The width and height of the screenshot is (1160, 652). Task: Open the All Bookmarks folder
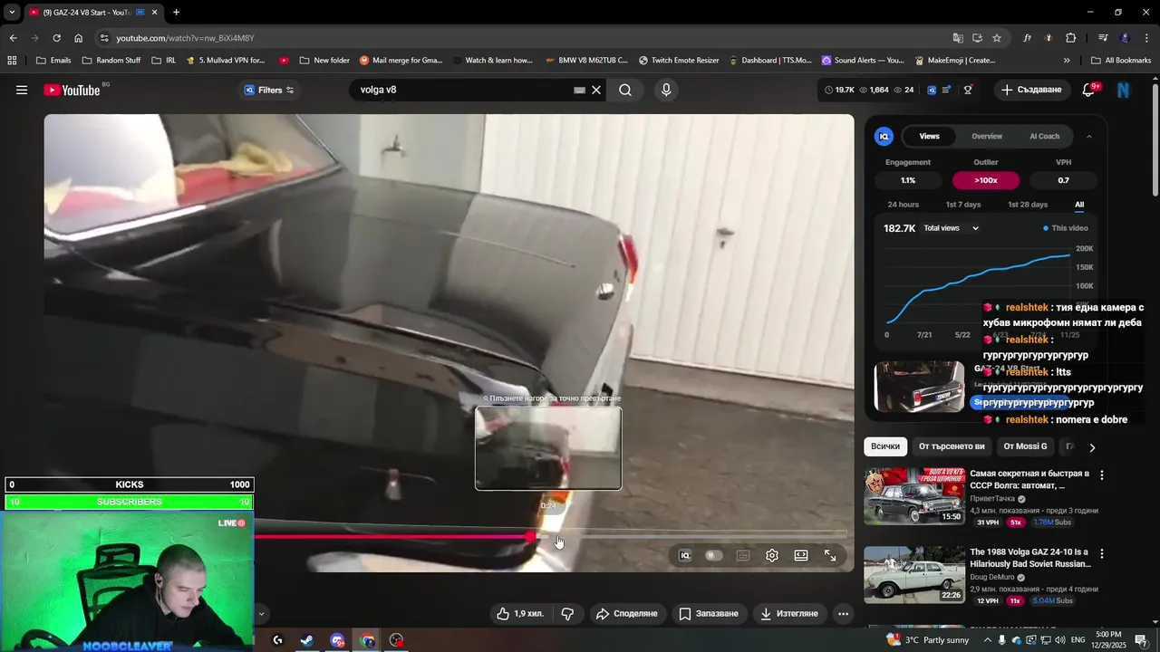tap(1120, 61)
